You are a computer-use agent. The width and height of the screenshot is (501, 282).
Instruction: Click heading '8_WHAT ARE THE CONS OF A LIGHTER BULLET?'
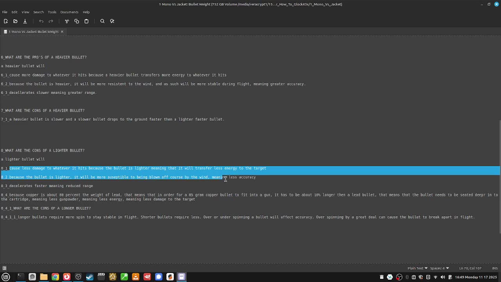[x=43, y=150]
